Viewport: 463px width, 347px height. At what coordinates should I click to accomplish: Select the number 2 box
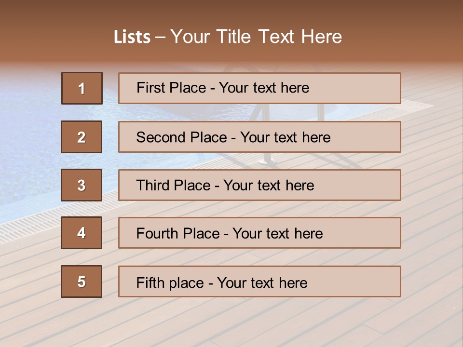click(x=82, y=137)
